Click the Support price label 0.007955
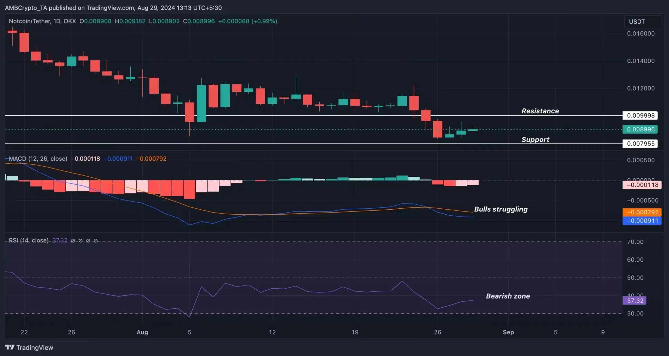The width and height of the screenshot is (669, 356). coord(640,143)
